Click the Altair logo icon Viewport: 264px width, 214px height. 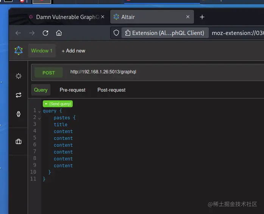pos(19,51)
